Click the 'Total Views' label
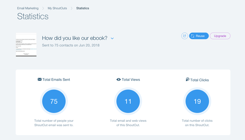The height and width of the screenshot is (140, 245). 131,79
